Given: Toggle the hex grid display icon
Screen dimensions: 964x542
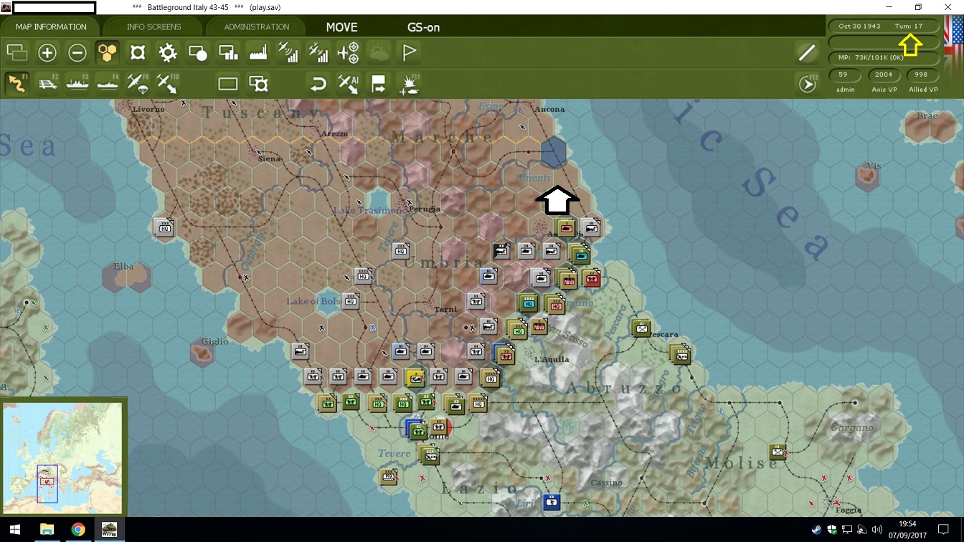Looking at the screenshot, I should click(107, 52).
